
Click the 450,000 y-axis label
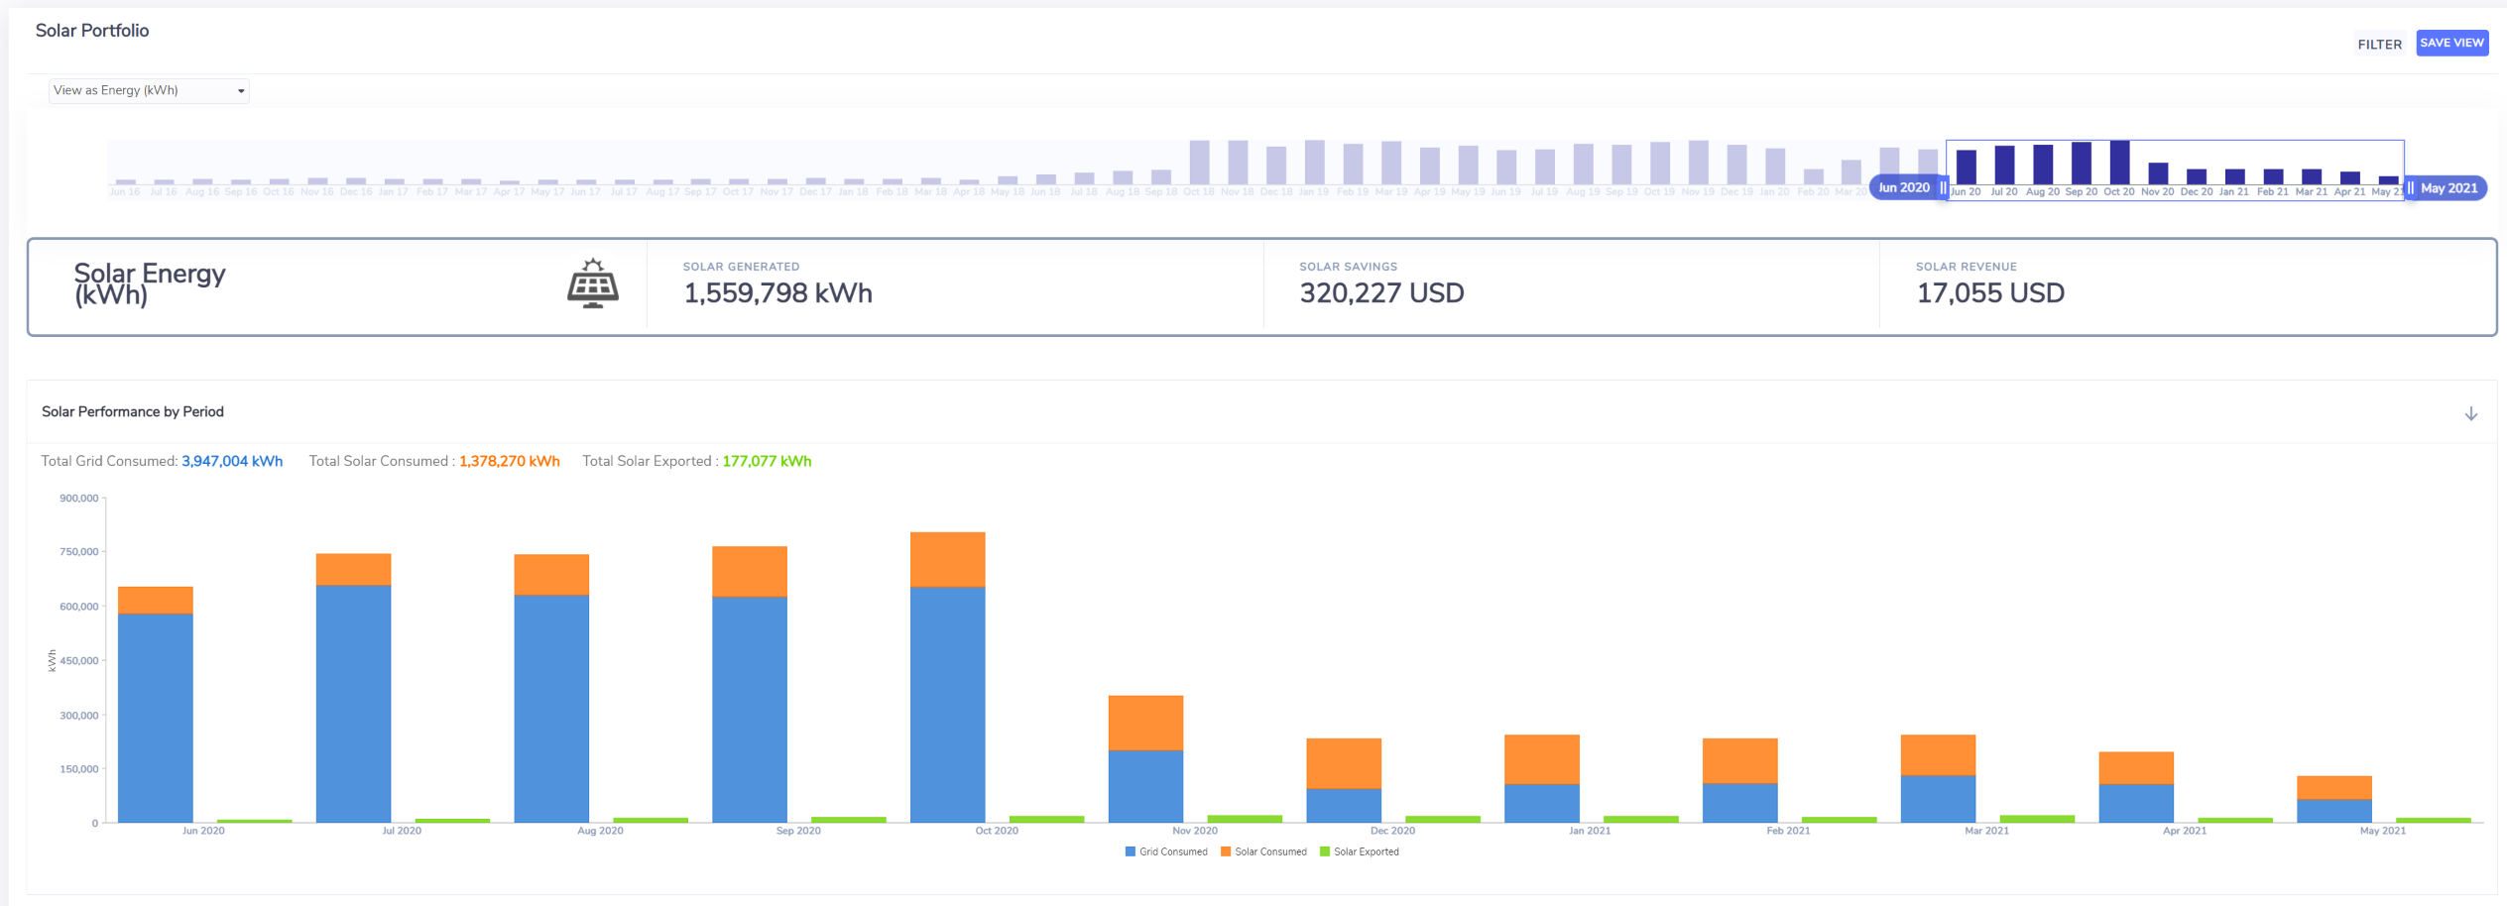click(79, 660)
